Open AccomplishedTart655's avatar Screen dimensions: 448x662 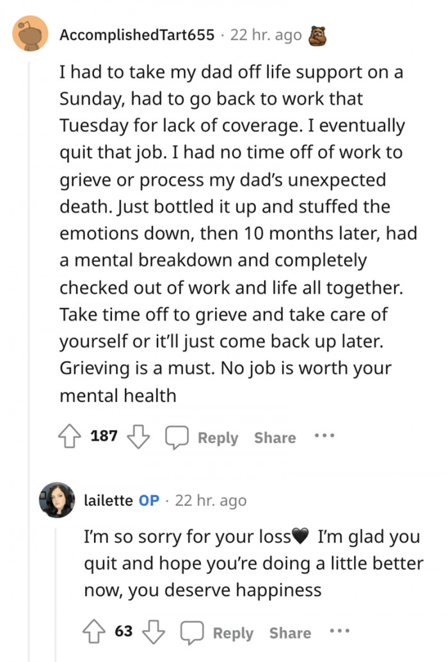[29, 35]
